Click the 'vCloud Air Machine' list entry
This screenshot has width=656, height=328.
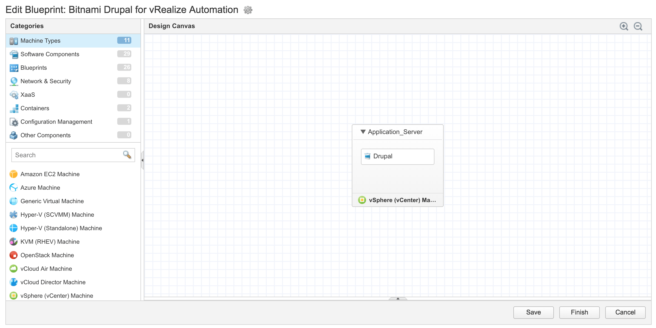tap(46, 269)
